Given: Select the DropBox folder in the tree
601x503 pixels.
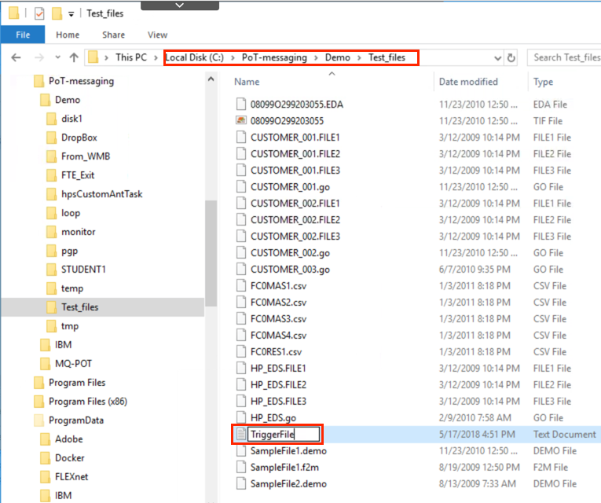Looking at the screenshot, I should pyautogui.click(x=79, y=138).
